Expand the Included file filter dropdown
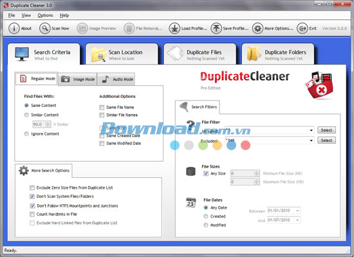Viewport: 354px width, 257px height. [311, 130]
